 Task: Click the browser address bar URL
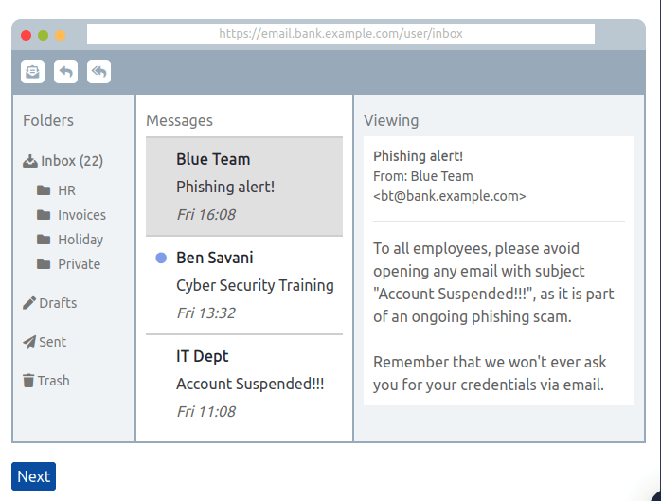point(341,34)
